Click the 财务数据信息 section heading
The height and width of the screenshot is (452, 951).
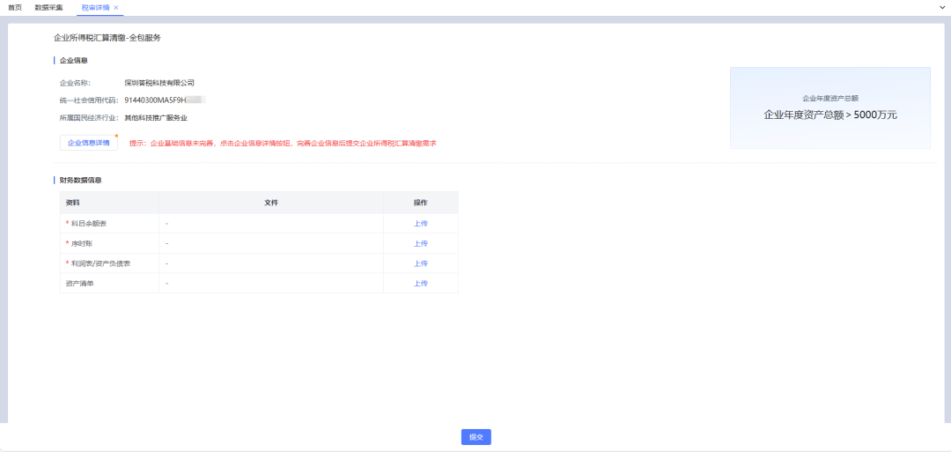[x=81, y=181]
